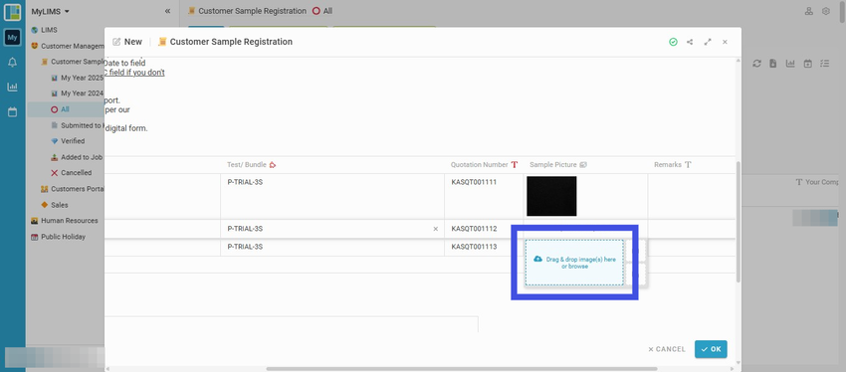Click the refresh icon in top toolbar
The height and width of the screenshot is (372, 846).
tap(757, 64)
